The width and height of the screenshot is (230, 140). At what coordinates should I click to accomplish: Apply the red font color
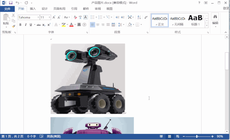click(x=71, y=25)
